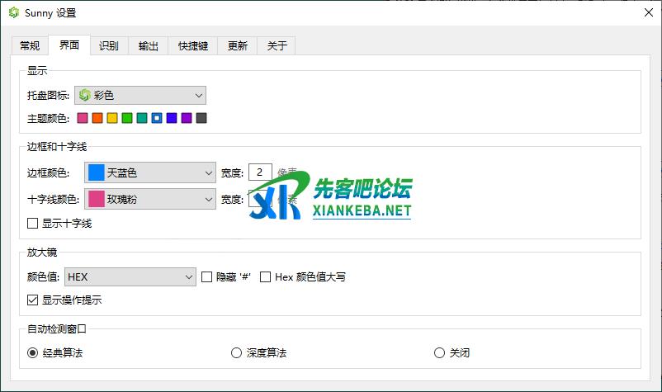Click the Sunny app icon in title bar
Screen dimensions: 662x392
pyautogui.click(x=14, y=13)
